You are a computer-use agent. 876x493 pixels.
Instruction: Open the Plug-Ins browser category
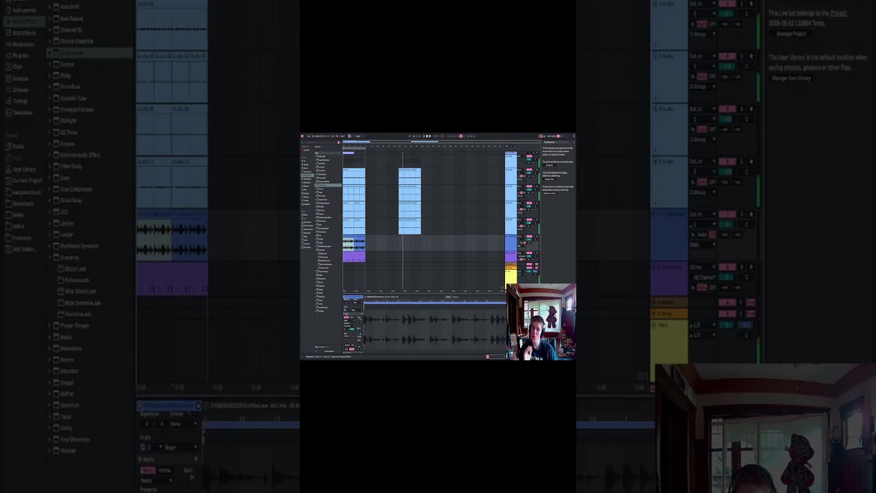coord(306,186)
